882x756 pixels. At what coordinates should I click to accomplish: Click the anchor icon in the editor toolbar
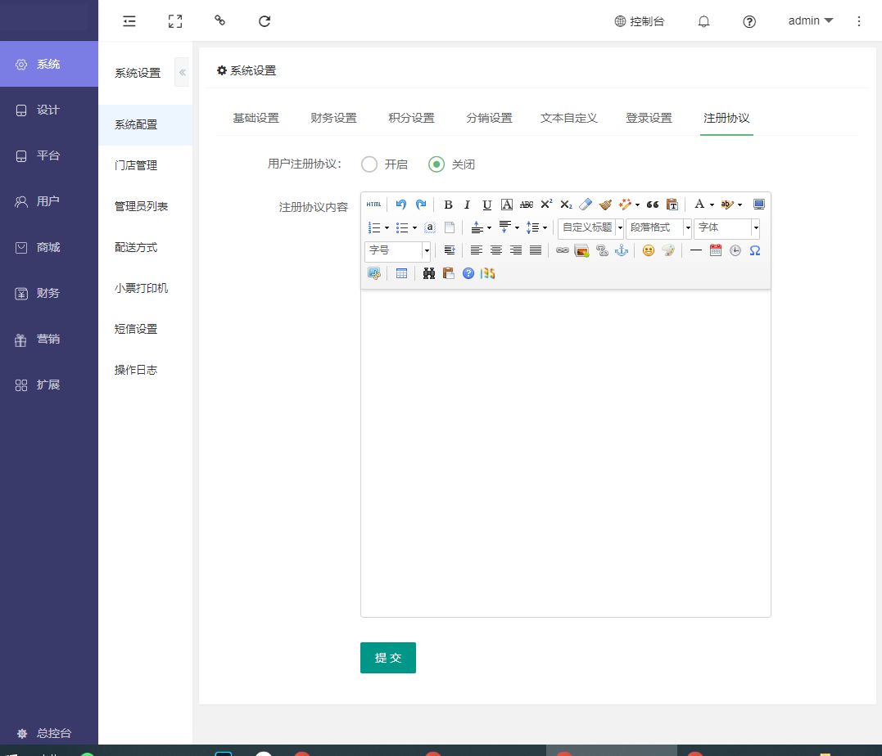(x=622, y=250)
